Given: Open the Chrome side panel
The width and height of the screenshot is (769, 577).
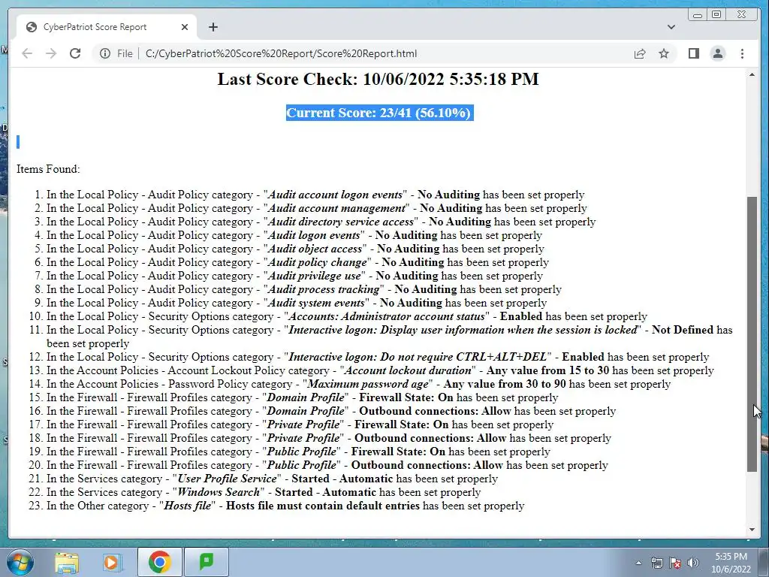Looking at the screenshot, I should [x=693, y=53].
